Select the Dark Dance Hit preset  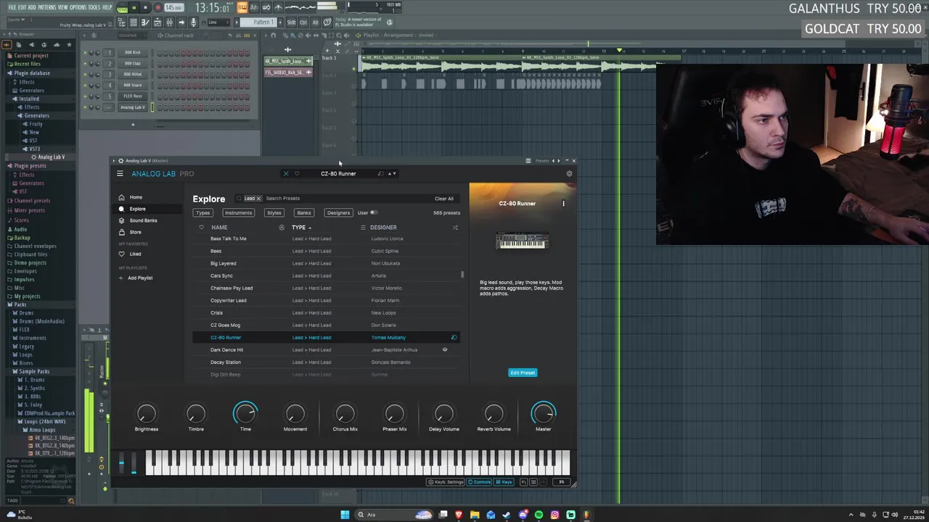[327, 349]
